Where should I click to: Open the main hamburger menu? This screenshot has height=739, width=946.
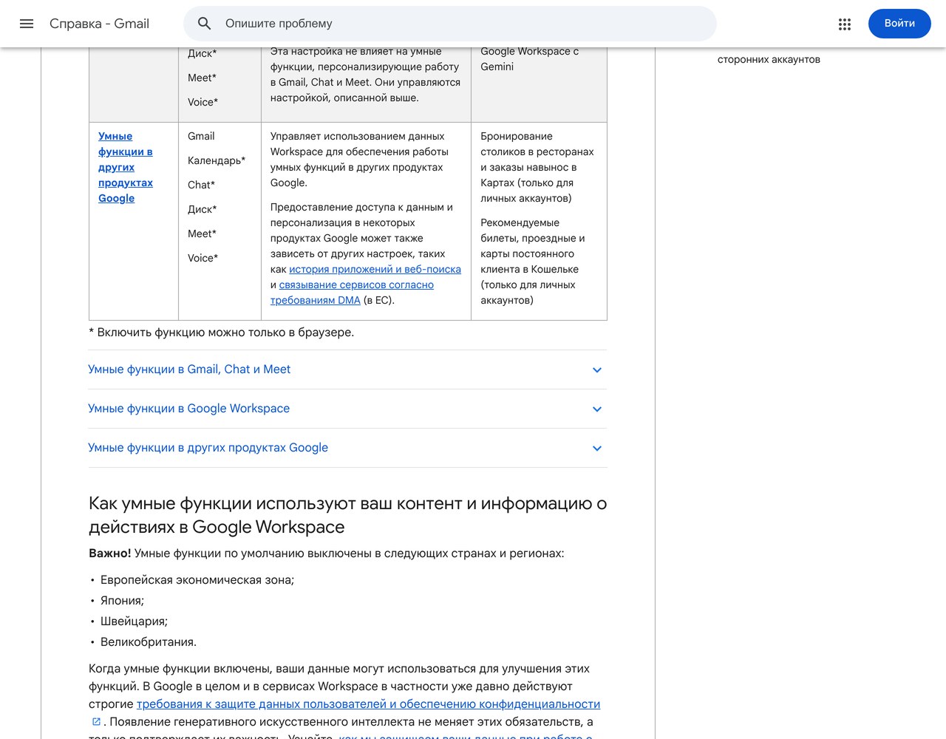tap(27, 24)
